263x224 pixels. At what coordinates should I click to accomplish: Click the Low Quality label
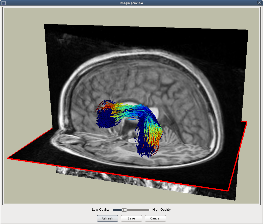click(x=101, y=210)
